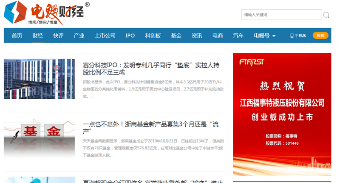Navigate to the 产业 section
The height and width of the screenshot is (183, 340).
point(79,36)
